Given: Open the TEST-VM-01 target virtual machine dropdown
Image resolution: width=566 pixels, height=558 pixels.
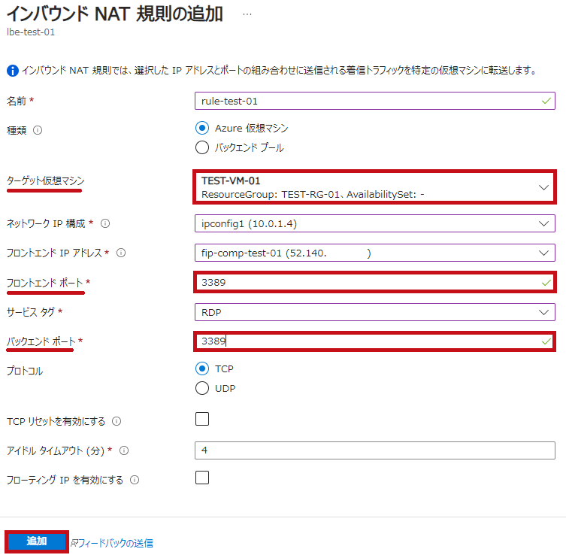Looking at the screenshot, I should [374, 187].
